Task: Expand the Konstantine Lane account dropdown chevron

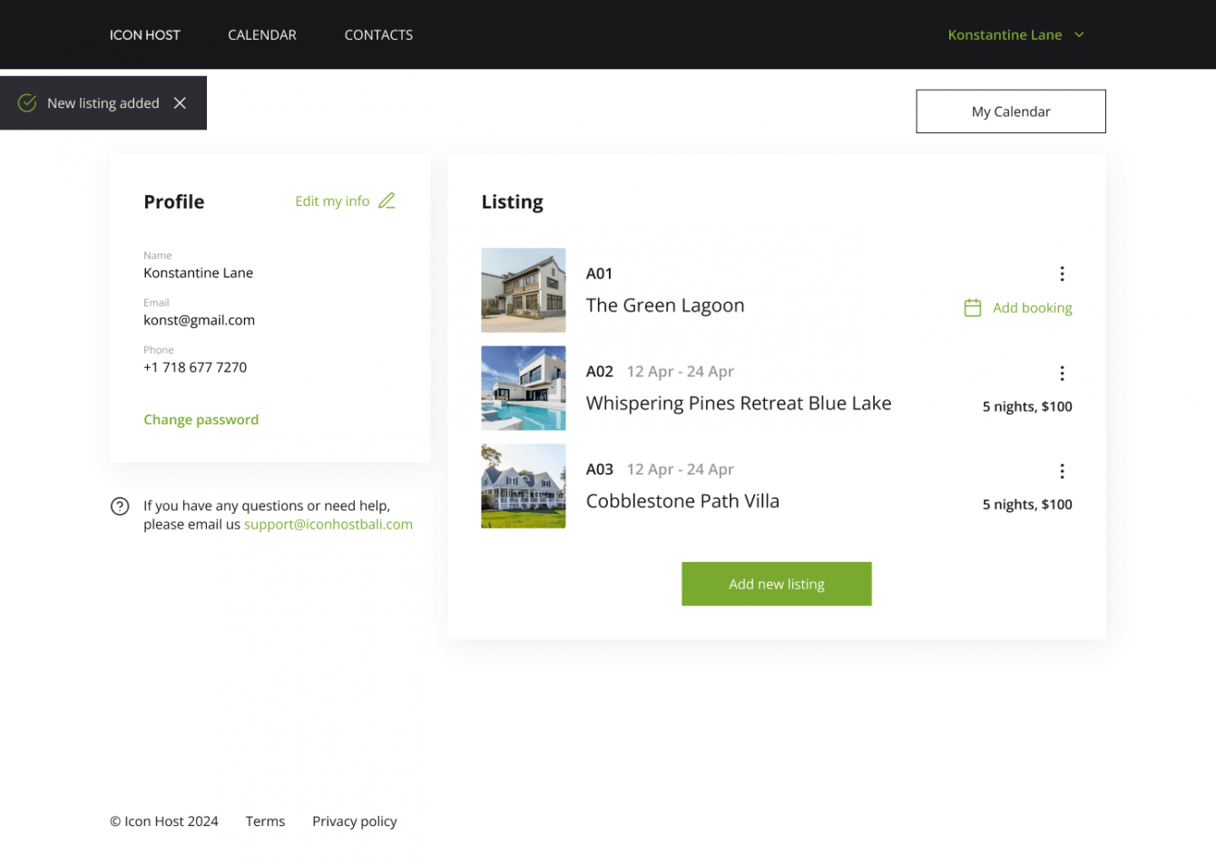Action: coord(1080,35)
